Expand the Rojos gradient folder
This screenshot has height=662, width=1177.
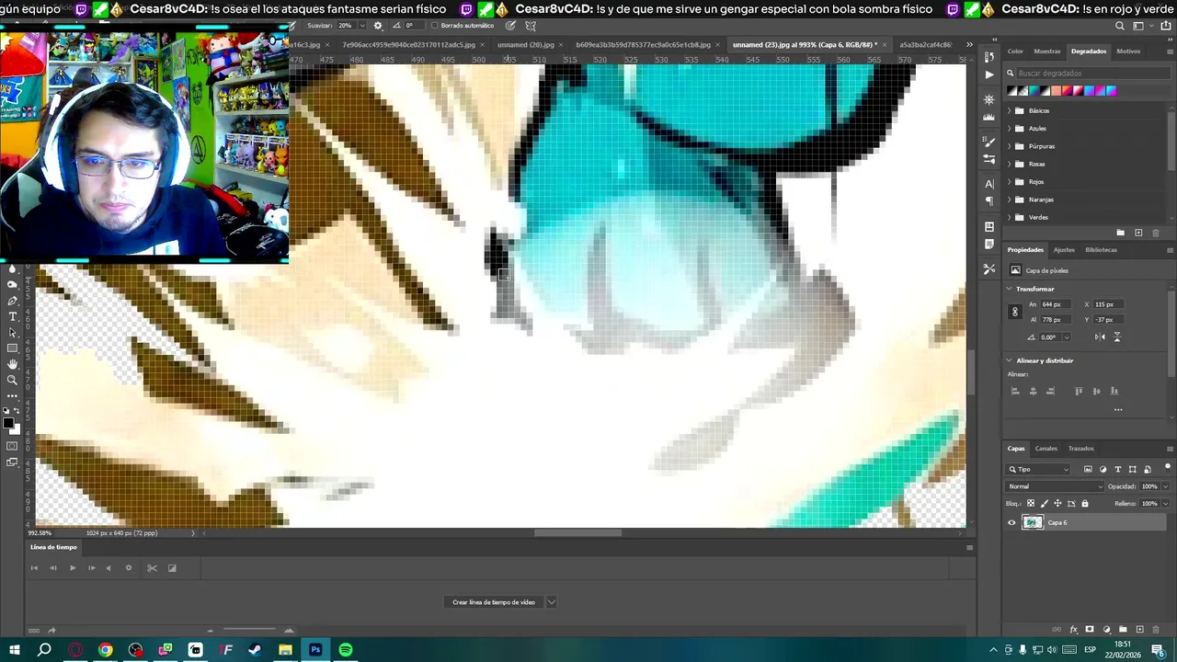tap(1010, 182)
